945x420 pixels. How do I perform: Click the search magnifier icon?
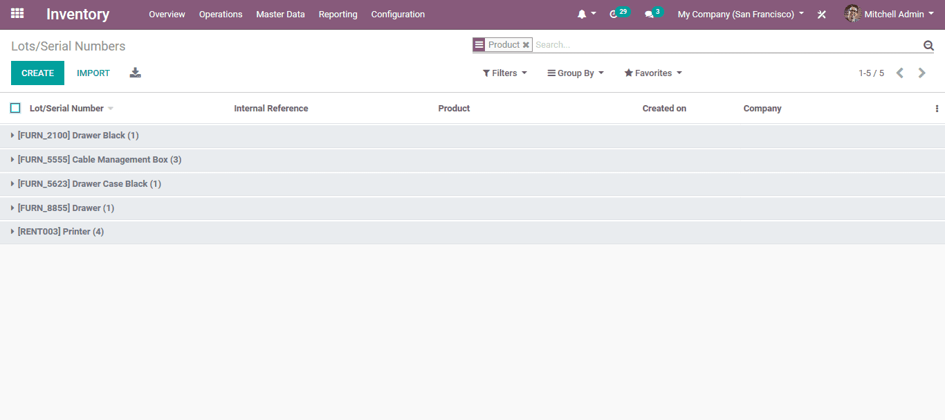click(x=928, y=45)
